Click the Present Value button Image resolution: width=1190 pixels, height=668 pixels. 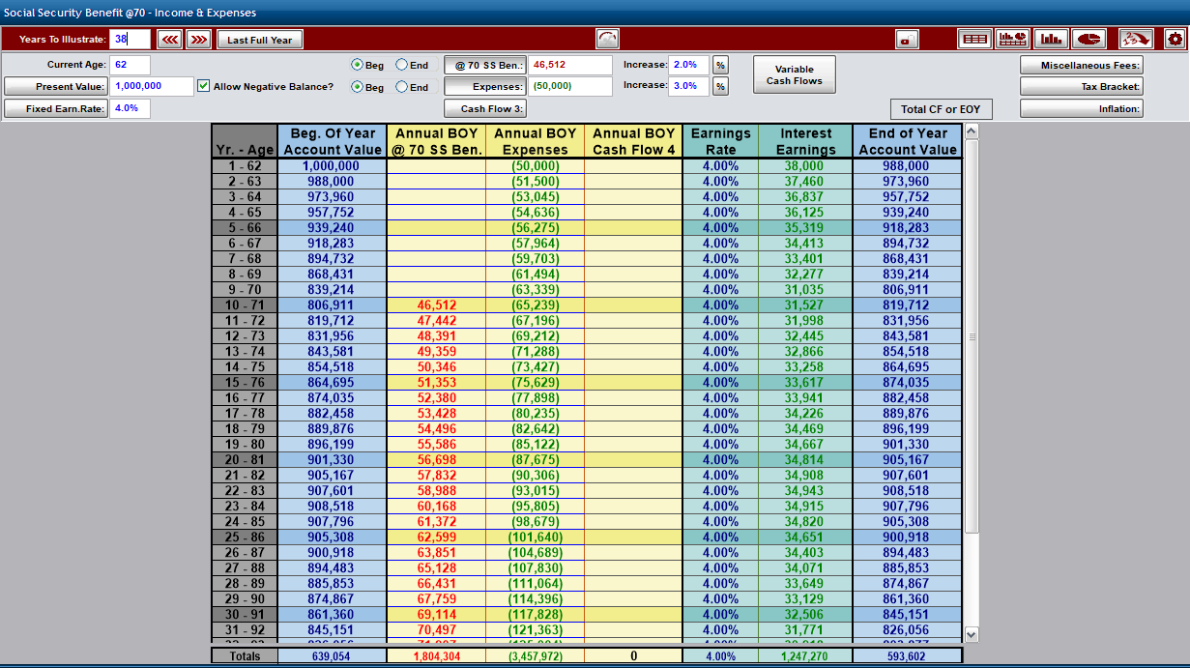click(55, 86)
